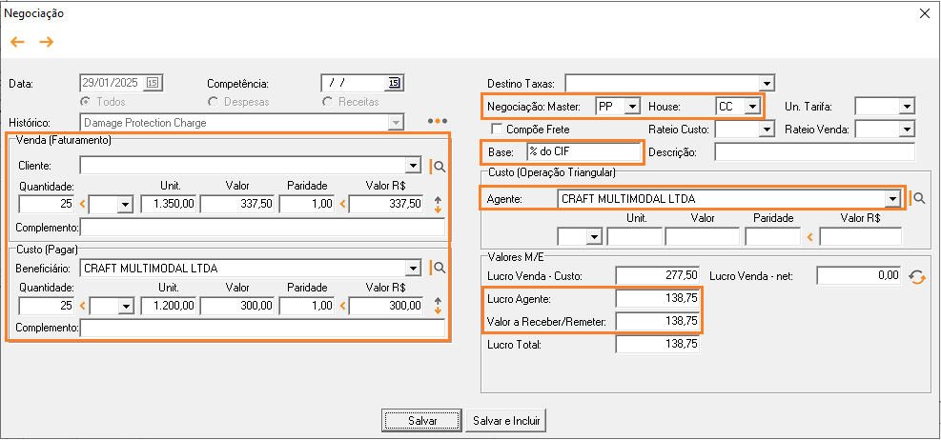This screenshot has height=440, width=941.
Task: Click the Lucro Total value field
Action: (658, 345)
